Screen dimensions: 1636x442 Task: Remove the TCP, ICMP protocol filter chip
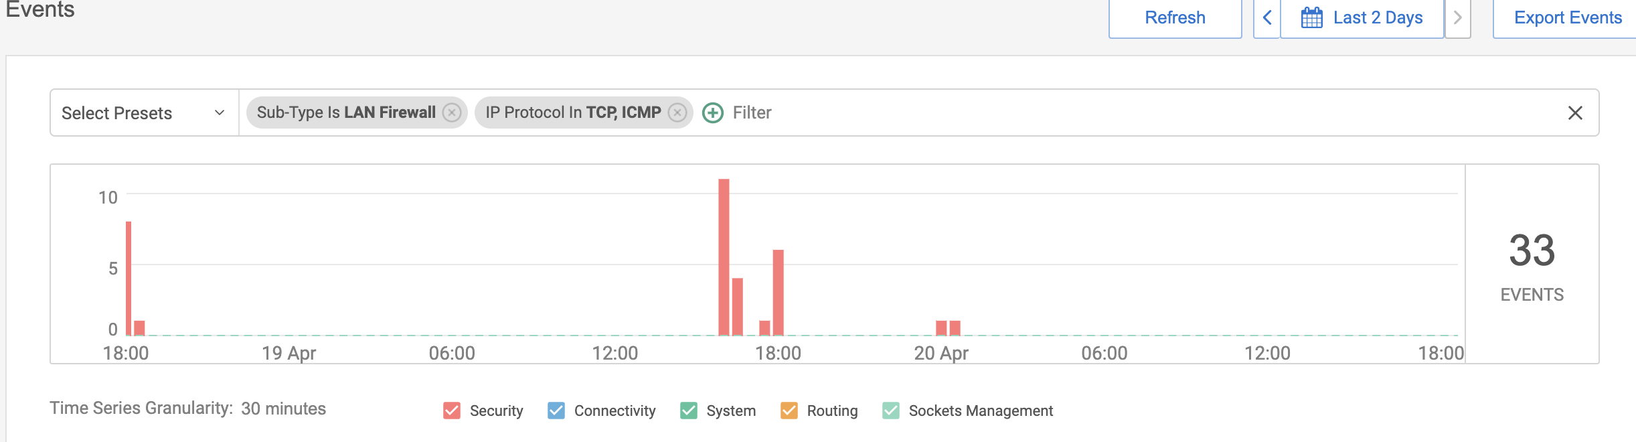(677, 113)
